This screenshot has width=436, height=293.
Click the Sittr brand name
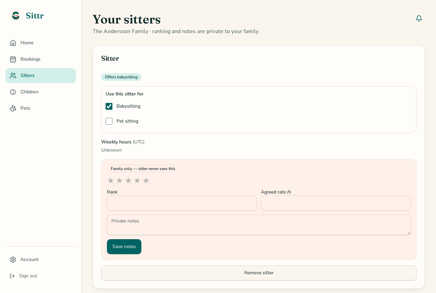pyautogui.click(x=35, y=16)
